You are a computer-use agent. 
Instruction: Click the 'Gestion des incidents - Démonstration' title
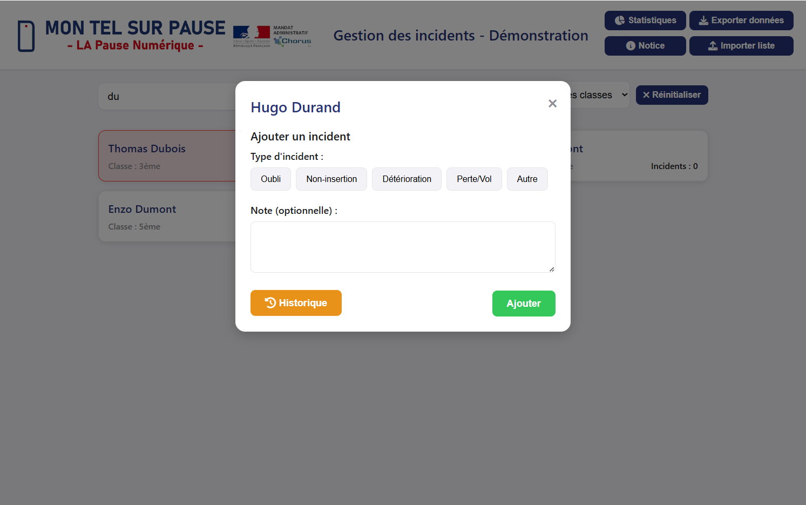tap(461, 36)
